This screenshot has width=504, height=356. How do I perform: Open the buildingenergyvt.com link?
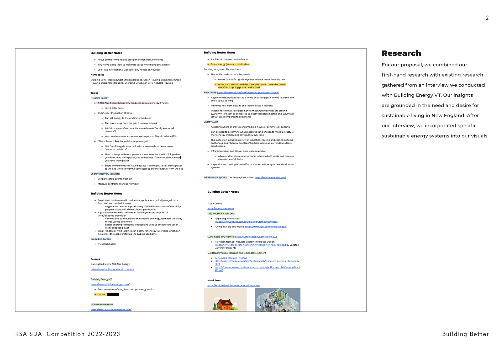click(110, 284)
